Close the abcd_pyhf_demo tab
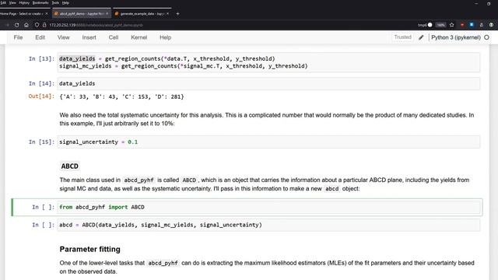This screenshot has width=498, height=280. pyautogui.click(x=107, y=14)
